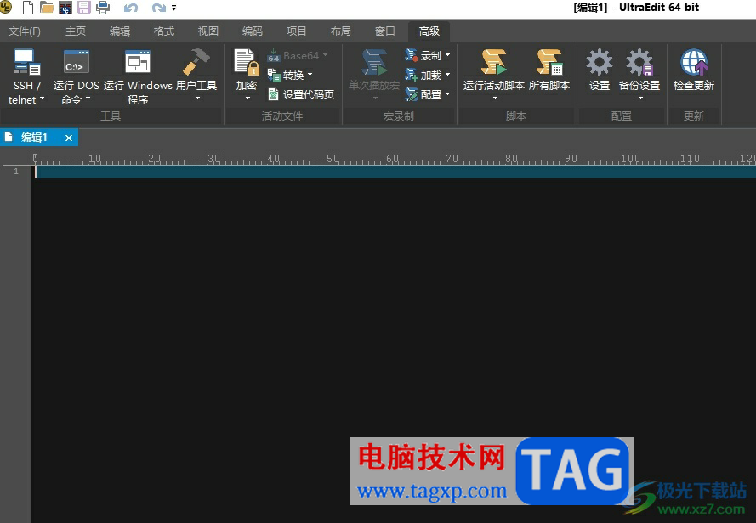Switch to the 布局 ribbon tab
Viewport: 756px width, 523px height.
pos(341,31)
